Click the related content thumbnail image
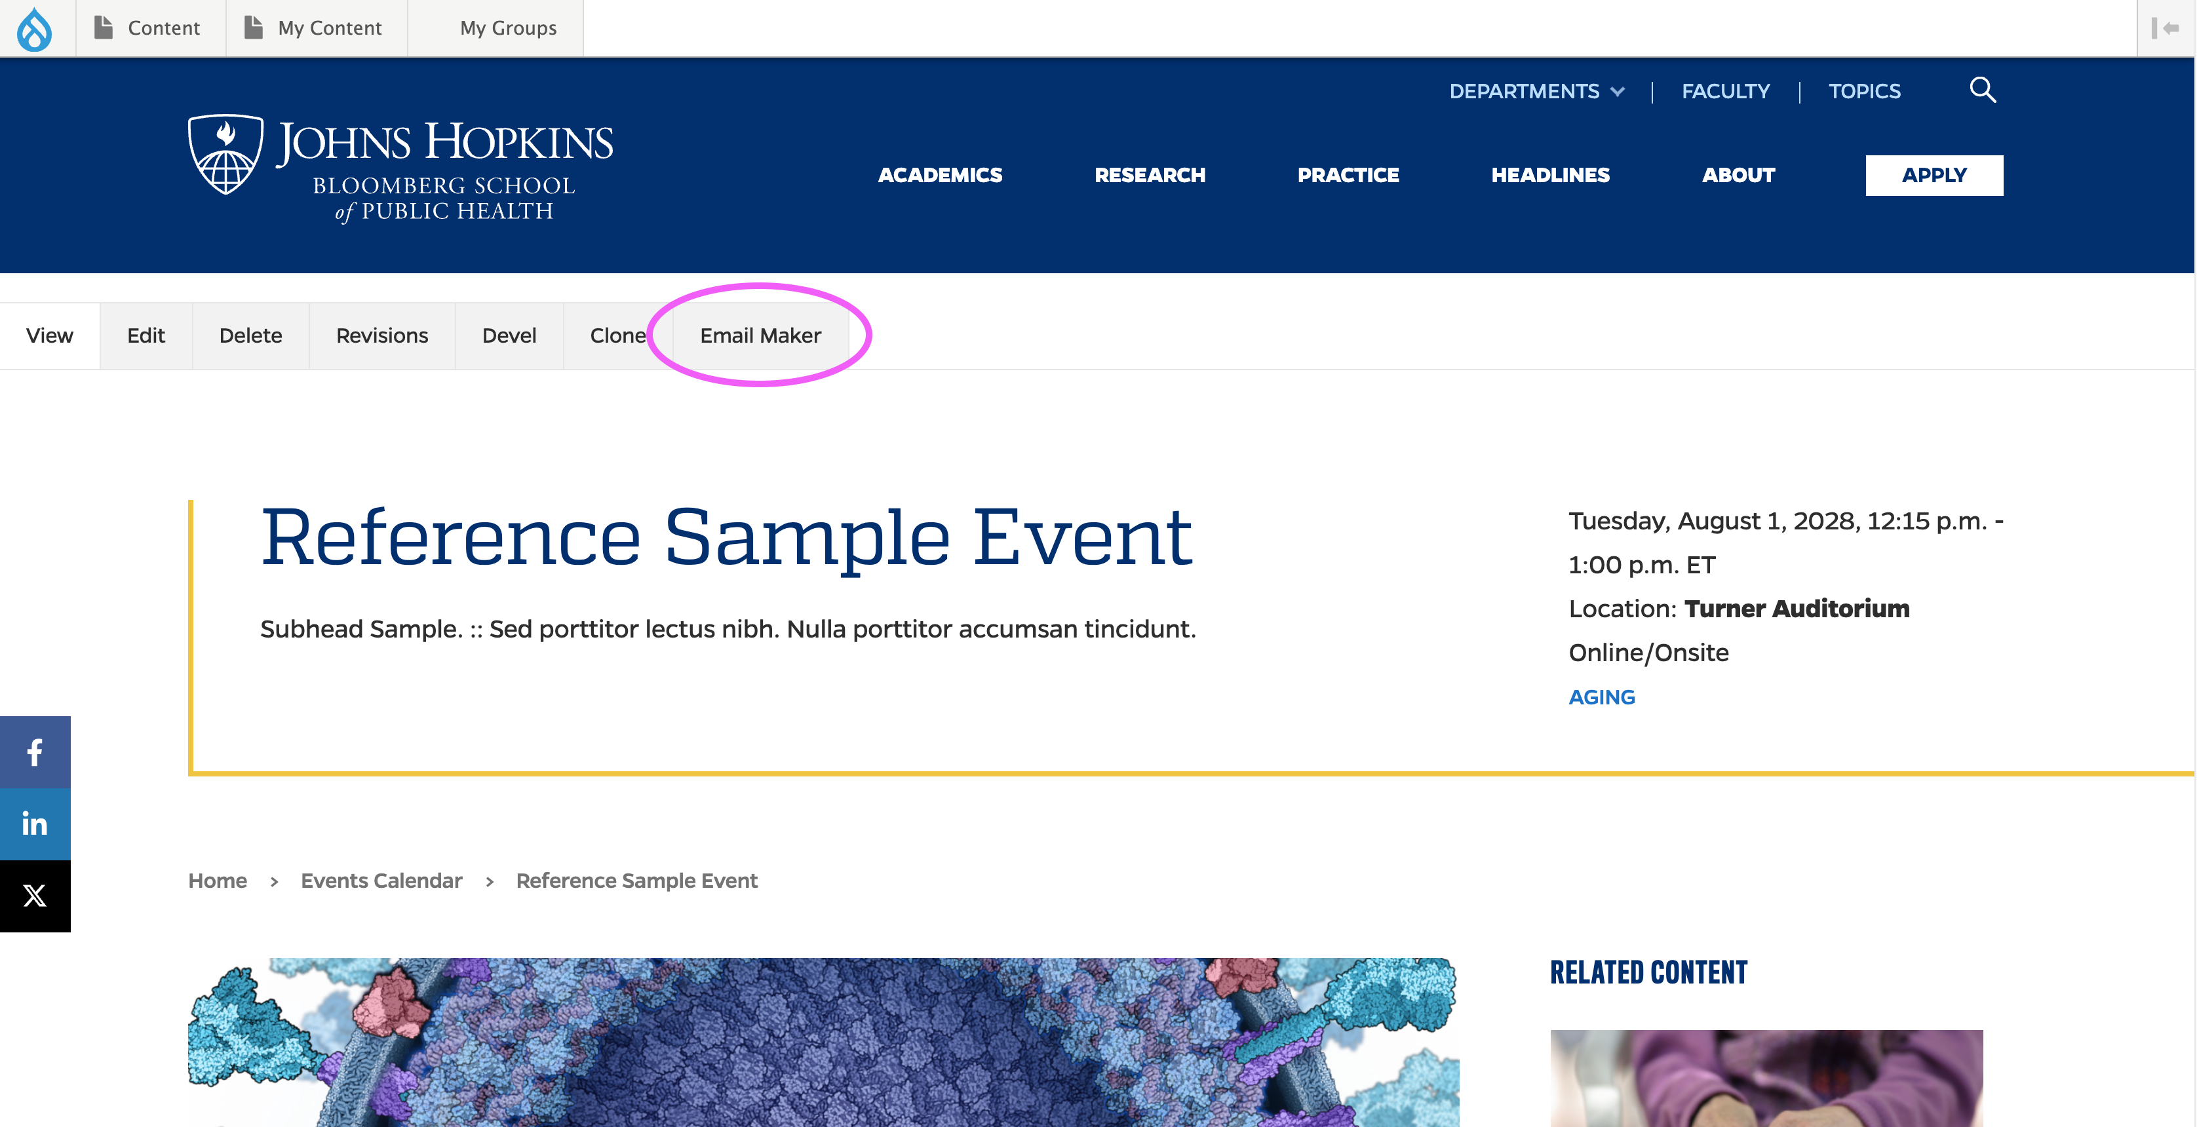This screenshot has width=2197, height=1127. 1766,1078
